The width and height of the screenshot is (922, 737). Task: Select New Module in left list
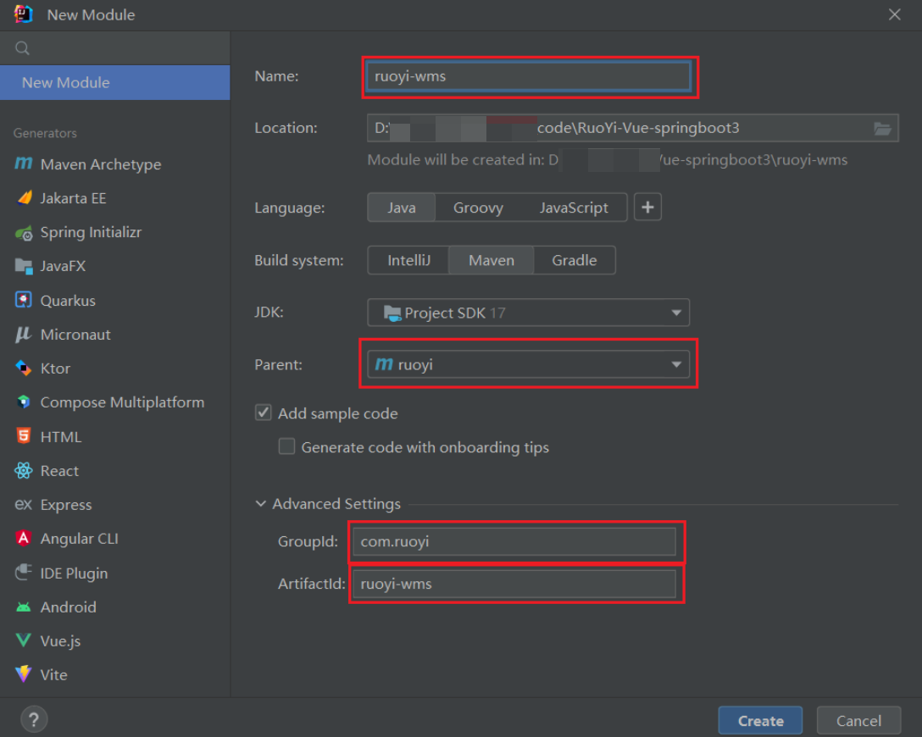click(115, 83)
